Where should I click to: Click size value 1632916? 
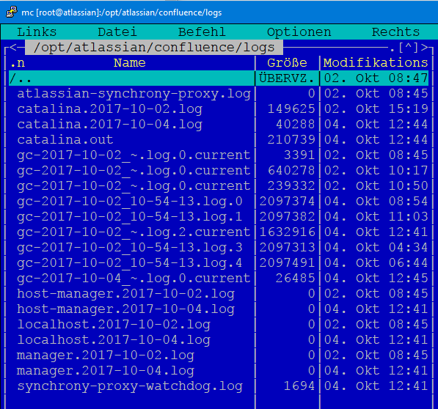pos(287,232)
